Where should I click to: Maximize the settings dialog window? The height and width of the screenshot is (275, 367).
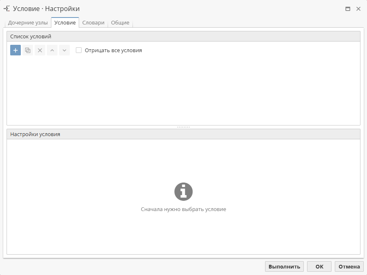348,9
